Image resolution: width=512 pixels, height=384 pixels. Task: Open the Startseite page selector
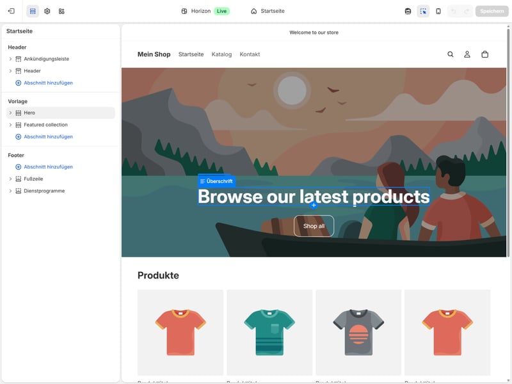coord(268,11)
